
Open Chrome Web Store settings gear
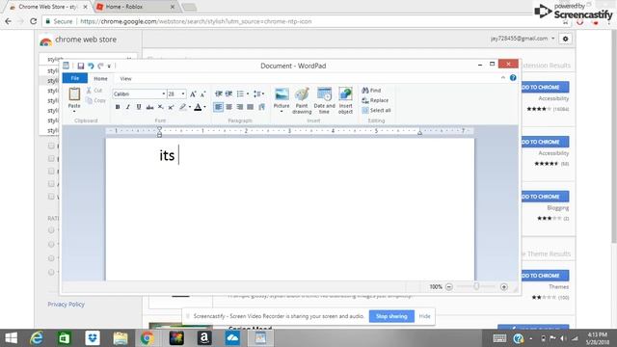[566, 39]
